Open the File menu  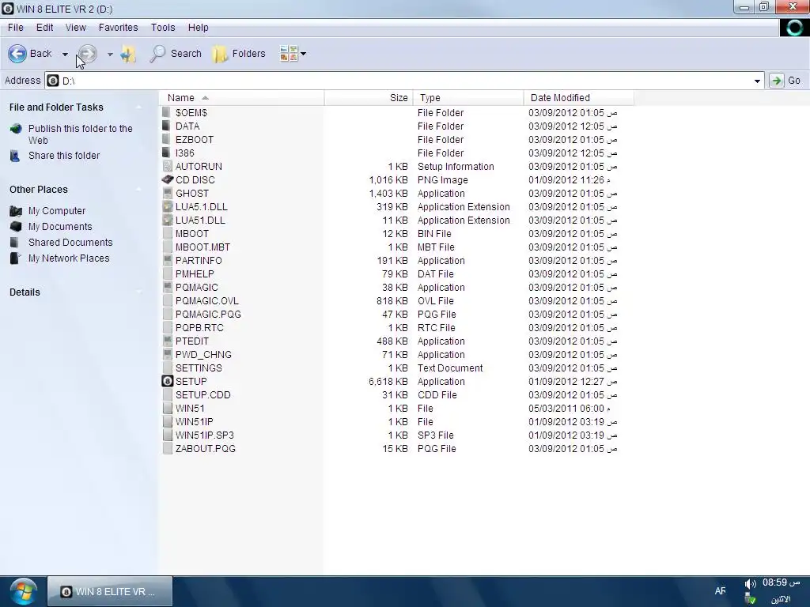point(16,28)
